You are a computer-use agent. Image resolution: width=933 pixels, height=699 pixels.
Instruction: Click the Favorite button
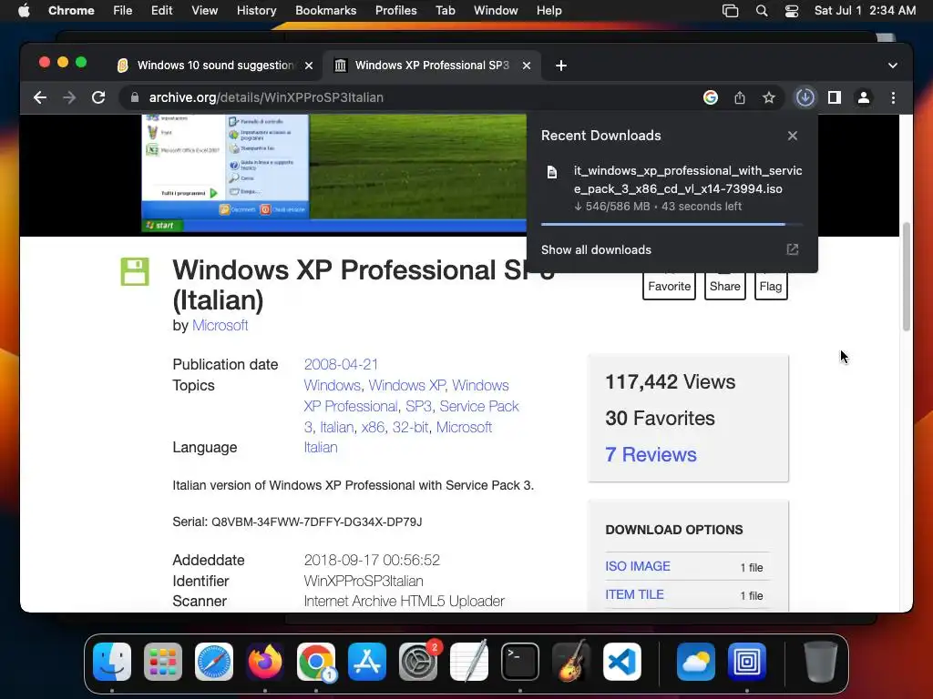[669, 286]
